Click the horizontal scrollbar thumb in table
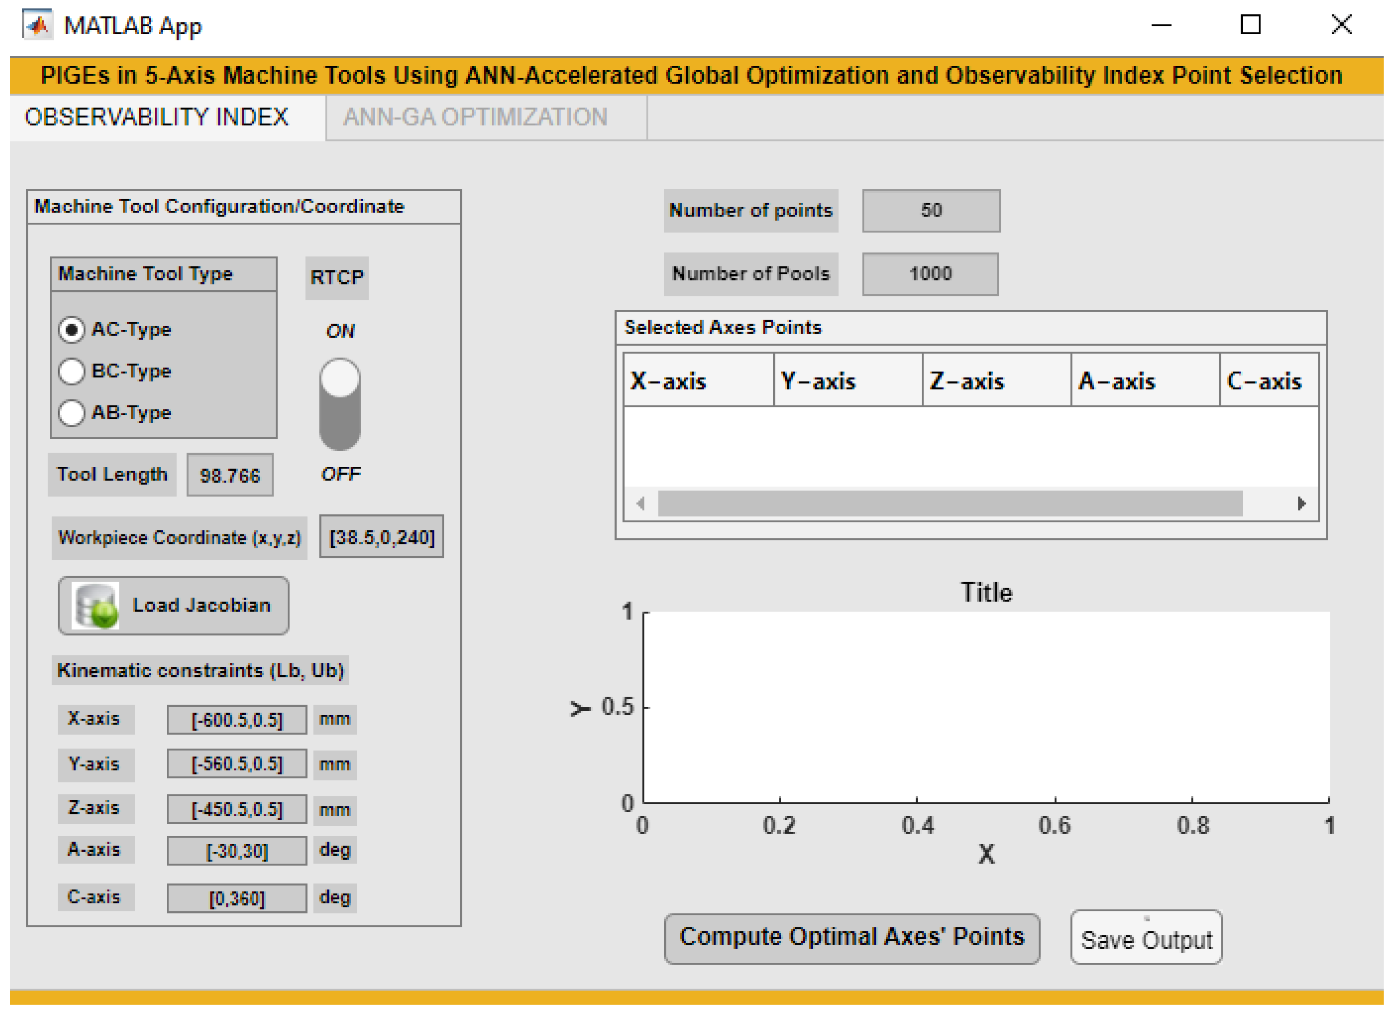Viewport: 1393px width, 1014px height. [x=950, y=504]
